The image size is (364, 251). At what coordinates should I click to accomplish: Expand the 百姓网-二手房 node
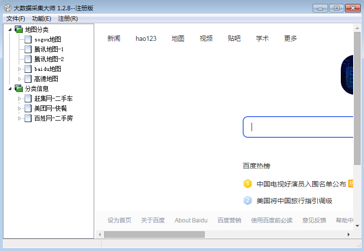[20, 118]
